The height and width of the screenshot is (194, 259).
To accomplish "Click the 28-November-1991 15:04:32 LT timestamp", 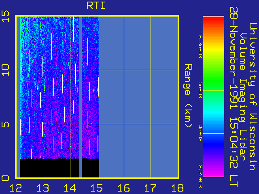I will tap(234, 97).
